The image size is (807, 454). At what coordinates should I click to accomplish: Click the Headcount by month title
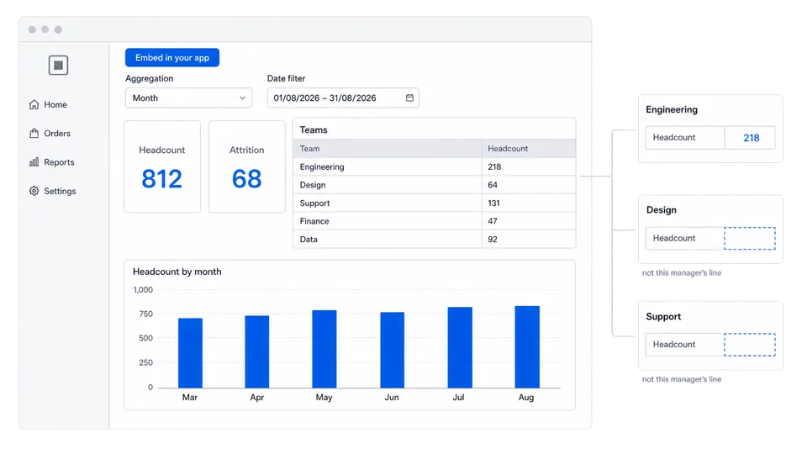(x=177, y=272)
